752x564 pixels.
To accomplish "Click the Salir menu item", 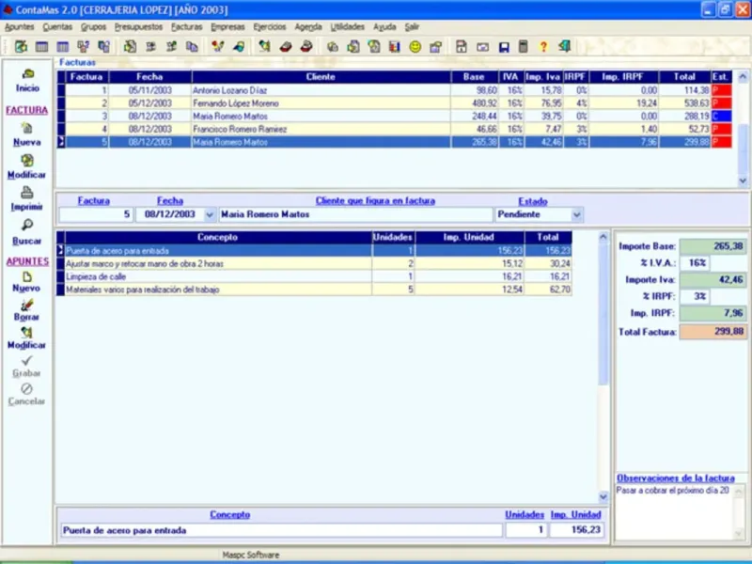I will point(412,27).
